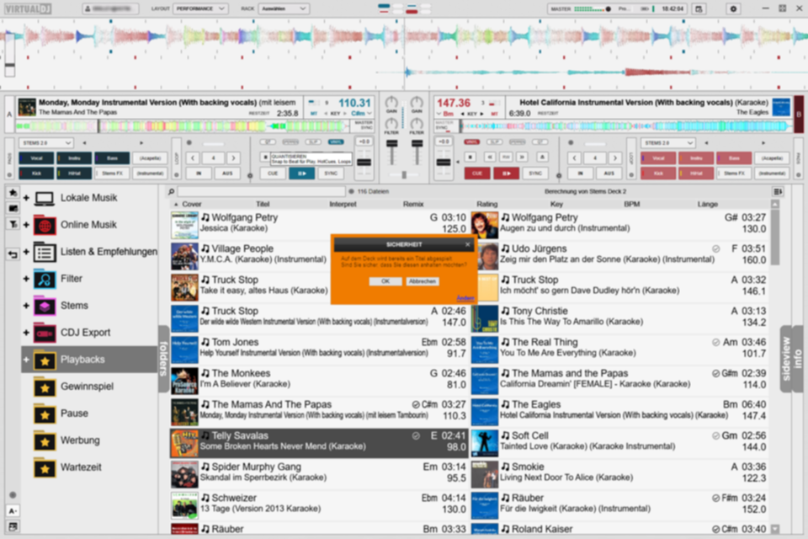Open the Online Musik globe folder

(45, 225)
